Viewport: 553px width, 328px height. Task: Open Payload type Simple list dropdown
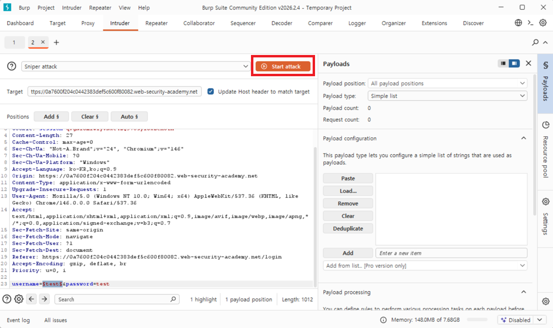pos(448,96)
